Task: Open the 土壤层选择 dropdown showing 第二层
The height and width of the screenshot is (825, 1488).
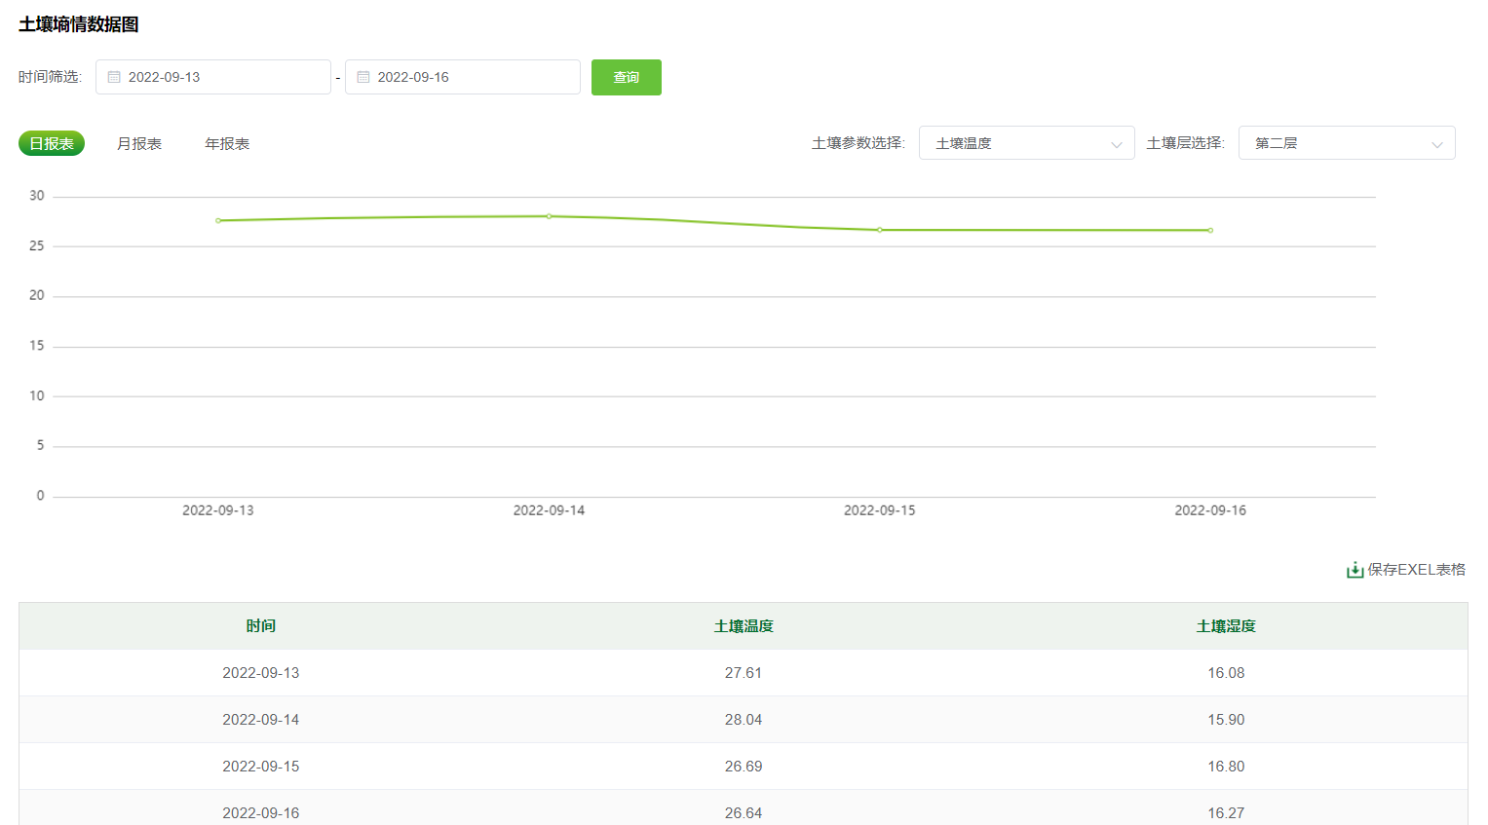Action: click(x=1347, y=143)
